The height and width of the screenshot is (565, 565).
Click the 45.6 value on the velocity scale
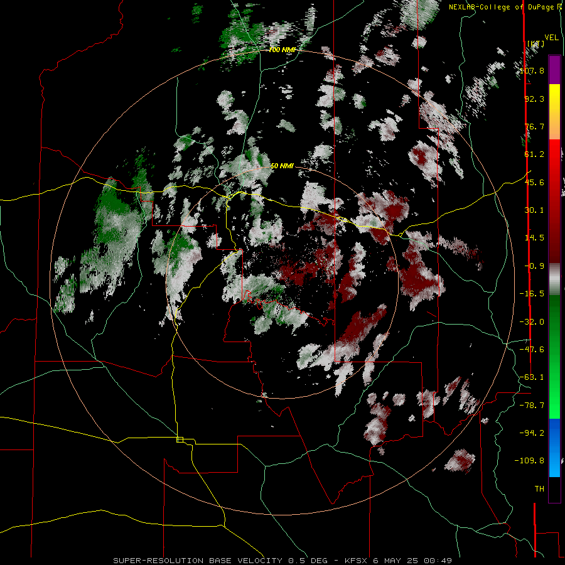tap(534, 182)
